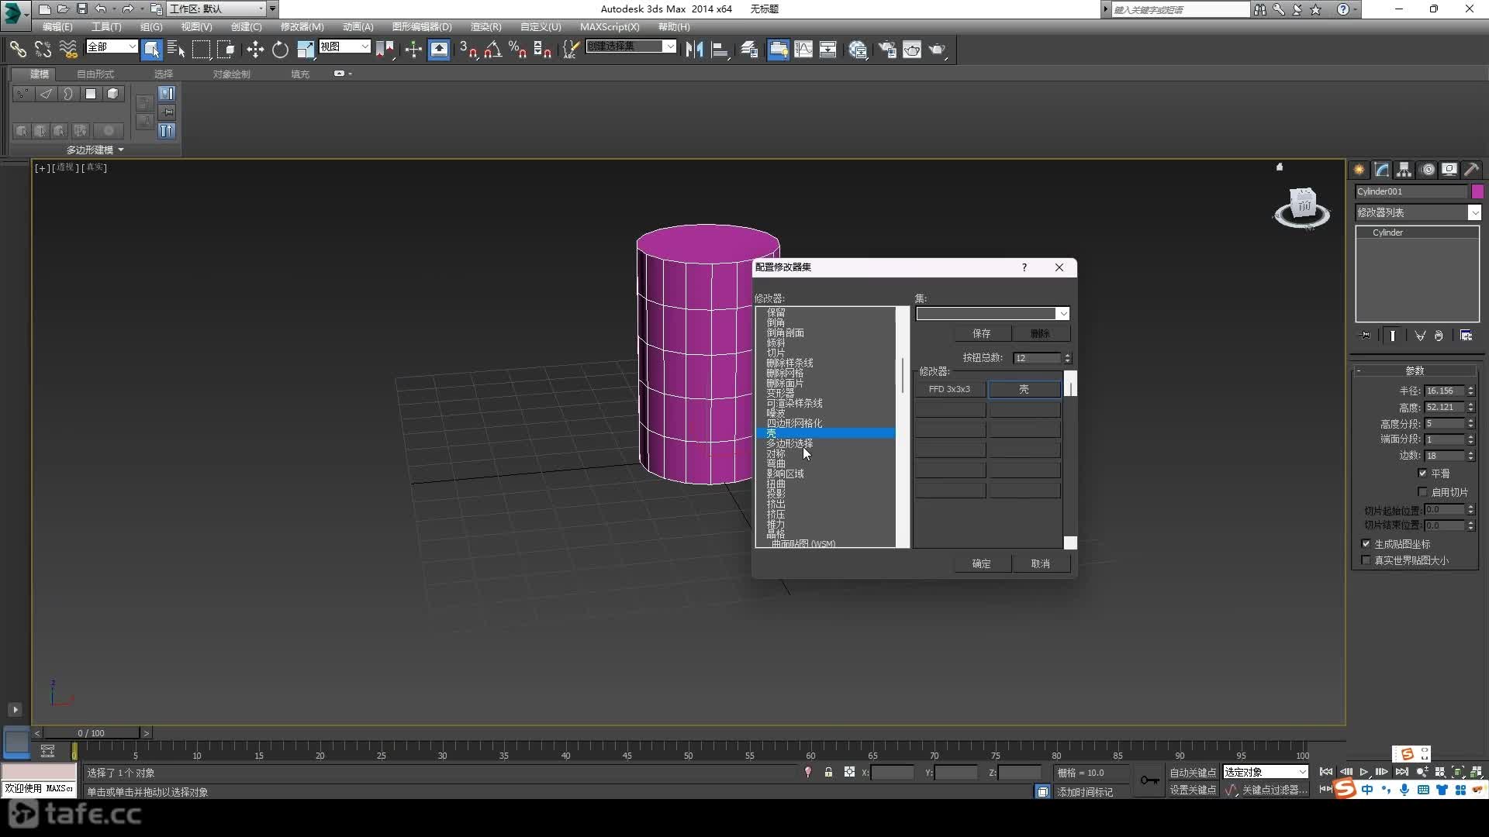The height and width of the screenshot is (837, 1489).
Task: Toggle the 生成贴图坐标 checkbox
Action: pyautogui.click(x=1366, y=543)
